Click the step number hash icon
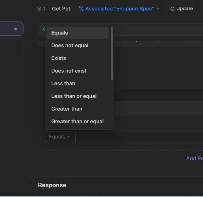This screenshot has width=203, height=197. 39,9
